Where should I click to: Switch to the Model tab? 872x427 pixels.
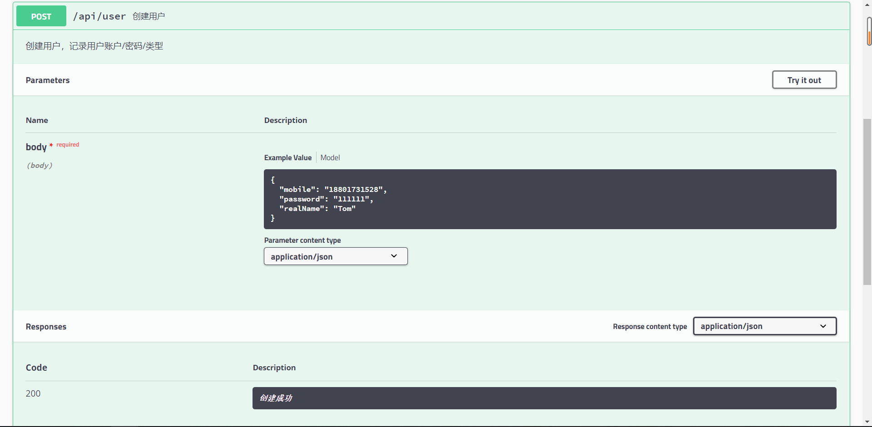point(330,157)
